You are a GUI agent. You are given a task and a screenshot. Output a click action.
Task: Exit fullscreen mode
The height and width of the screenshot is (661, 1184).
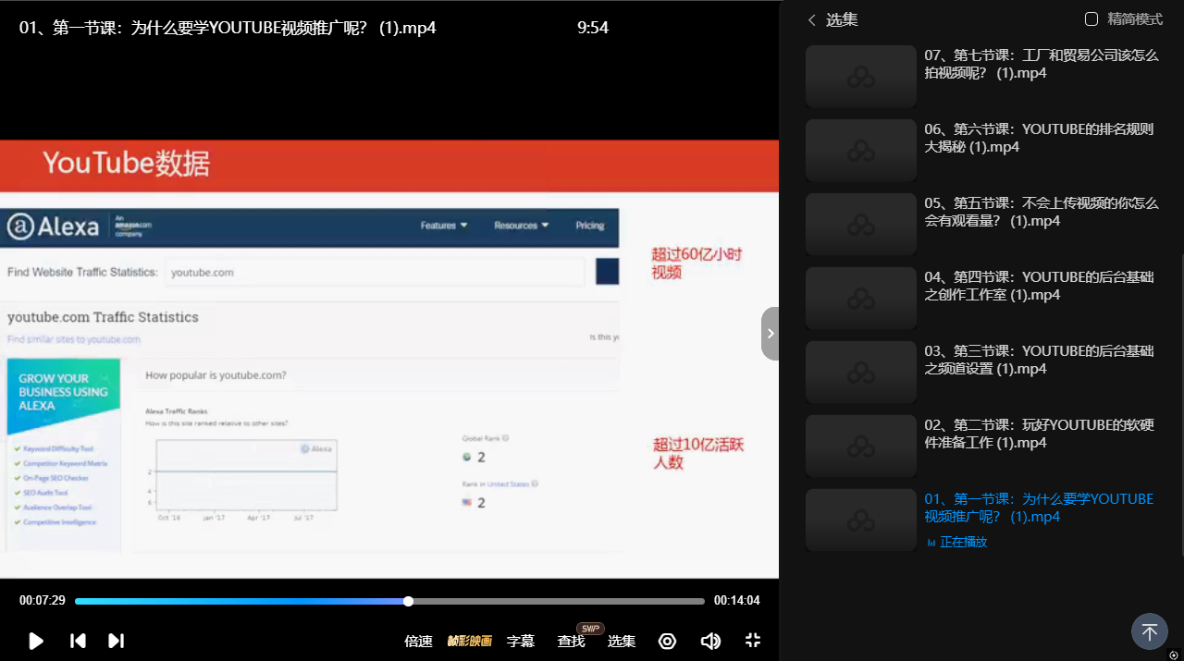[x=753, y=641]
